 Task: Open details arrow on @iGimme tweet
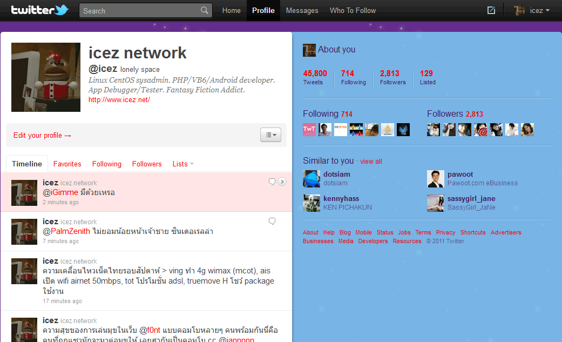[282, 182]
